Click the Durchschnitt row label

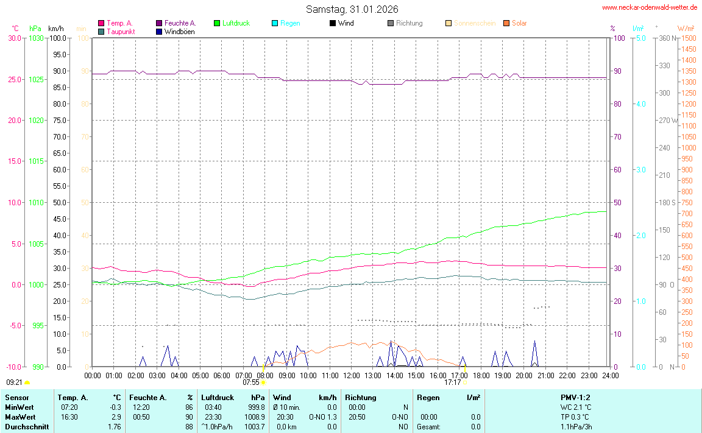27,427
